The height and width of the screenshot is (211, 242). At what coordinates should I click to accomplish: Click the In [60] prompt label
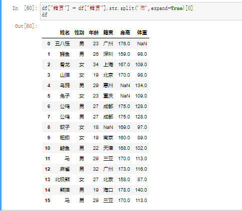click(25, 8)
